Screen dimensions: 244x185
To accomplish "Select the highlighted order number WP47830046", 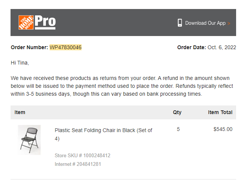I will click(65, 47).
